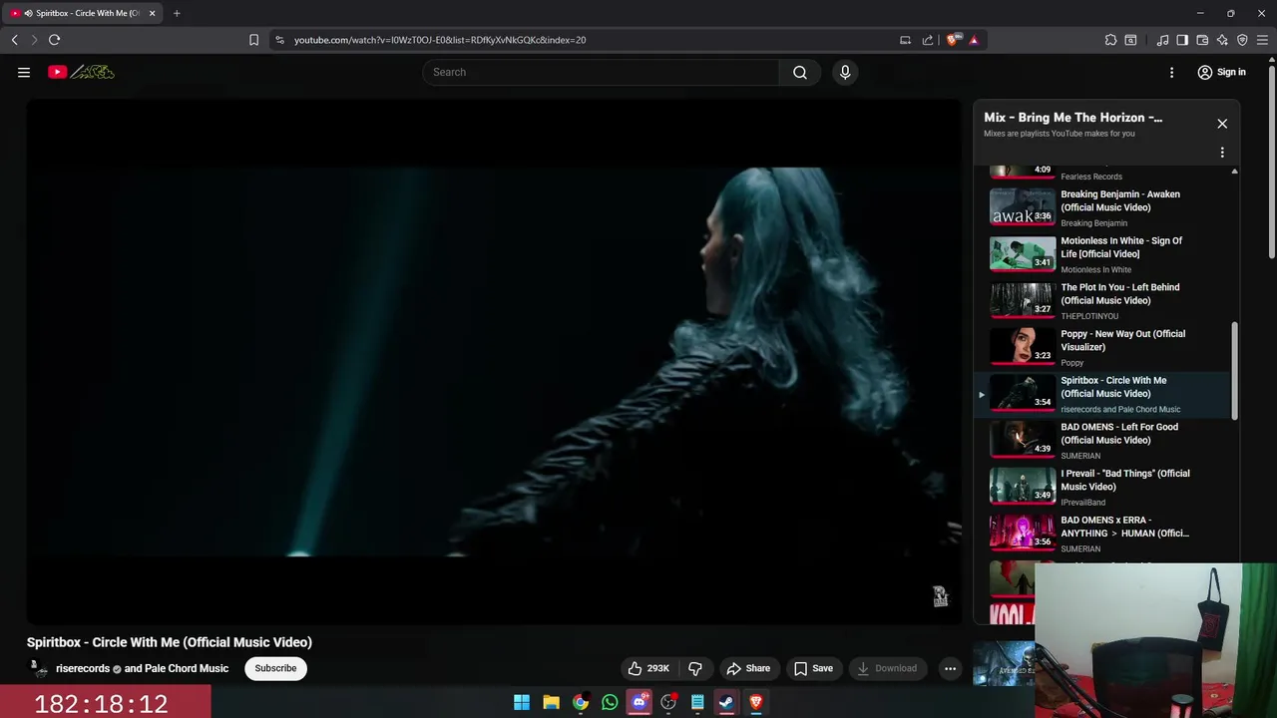The height and width of the screenshot is (718, 1277).
Task: Open the riserecords channel avatar
Action: tap(37, 668)
